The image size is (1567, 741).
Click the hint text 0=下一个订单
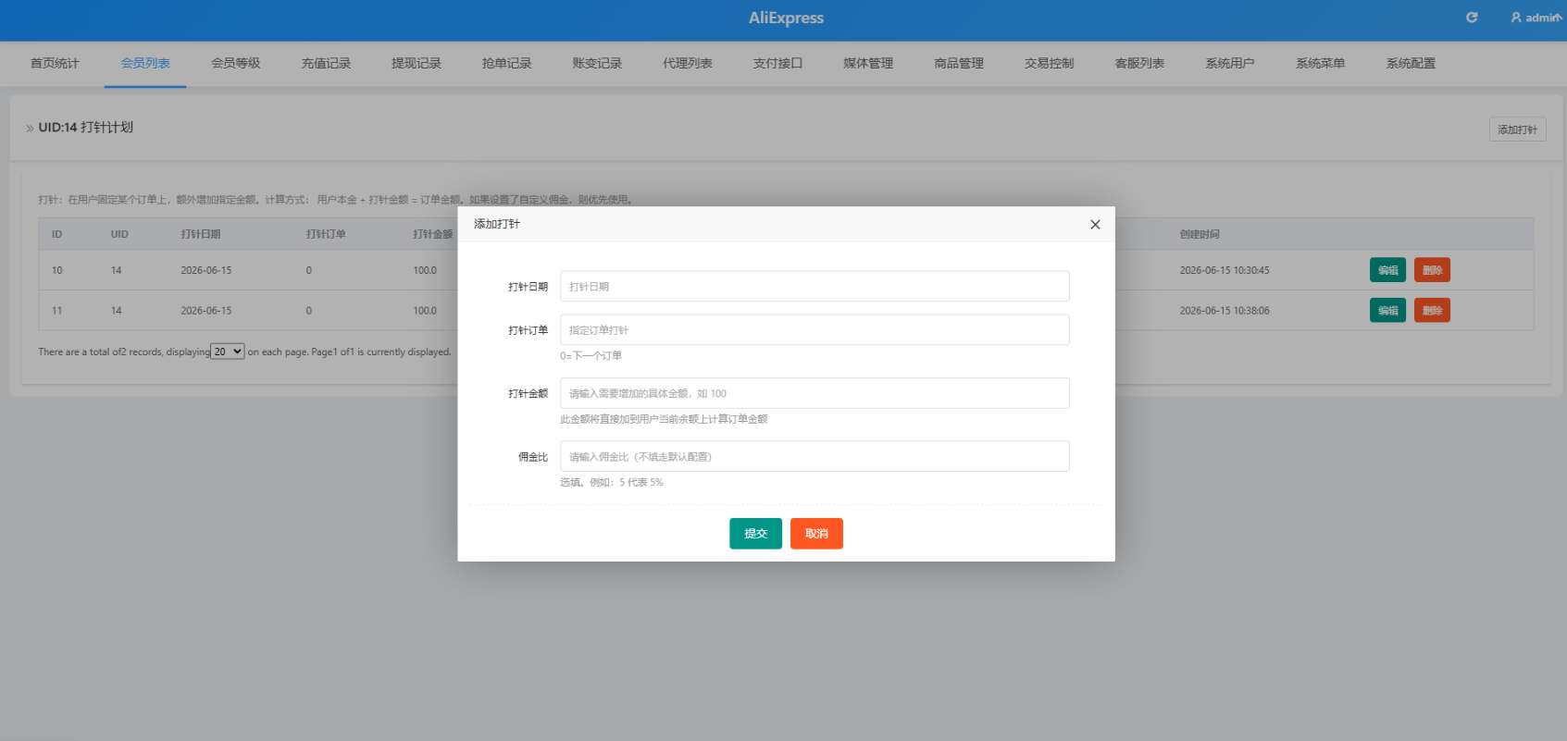pyautogui.click(x=591, y=356)
